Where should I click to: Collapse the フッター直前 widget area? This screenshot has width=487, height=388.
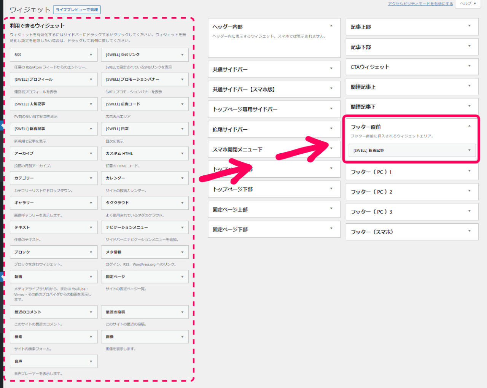[469, 126]
